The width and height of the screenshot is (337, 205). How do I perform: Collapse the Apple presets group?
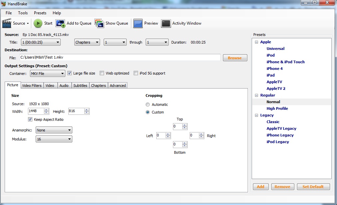(256, 42)
